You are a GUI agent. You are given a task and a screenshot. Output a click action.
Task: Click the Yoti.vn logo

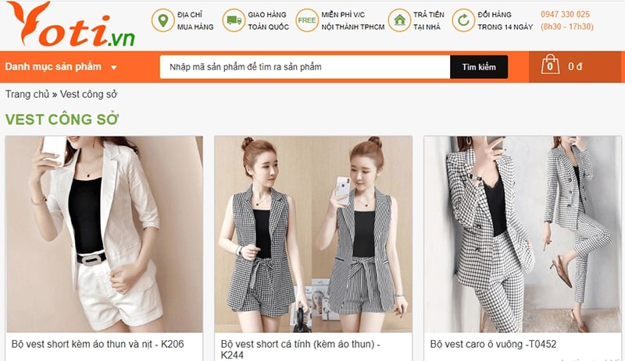[72, 25]
